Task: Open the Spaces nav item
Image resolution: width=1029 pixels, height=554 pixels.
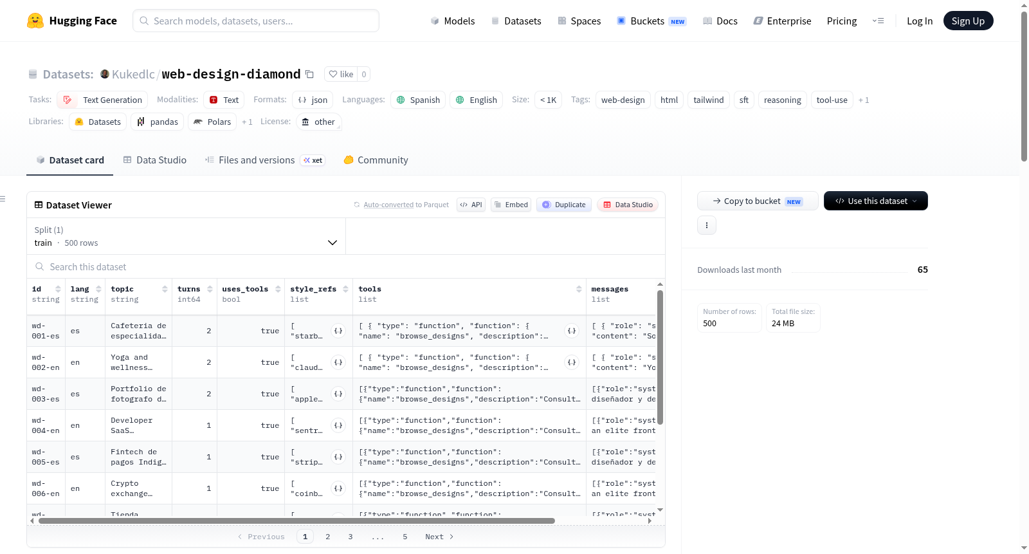Action: (579, 21)
